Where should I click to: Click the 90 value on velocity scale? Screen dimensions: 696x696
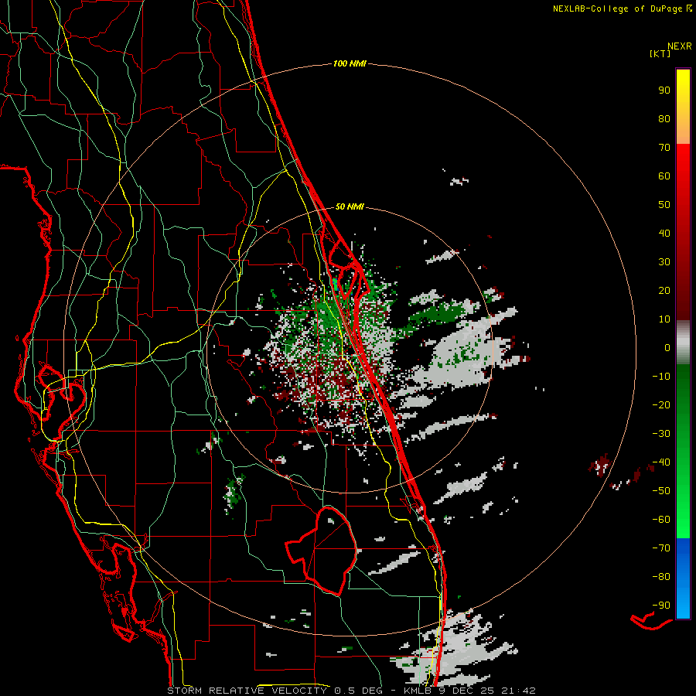664,90
